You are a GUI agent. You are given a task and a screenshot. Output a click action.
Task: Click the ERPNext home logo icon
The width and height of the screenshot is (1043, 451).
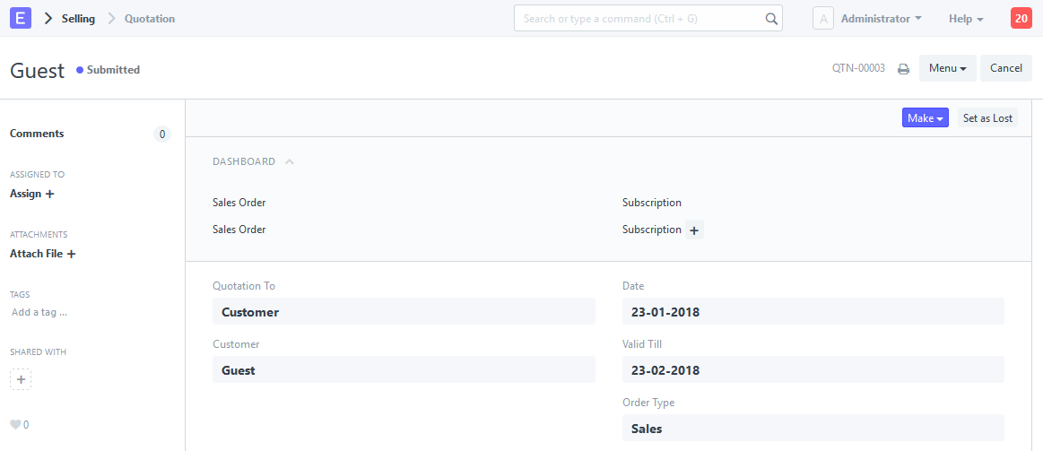click(21, 18)
